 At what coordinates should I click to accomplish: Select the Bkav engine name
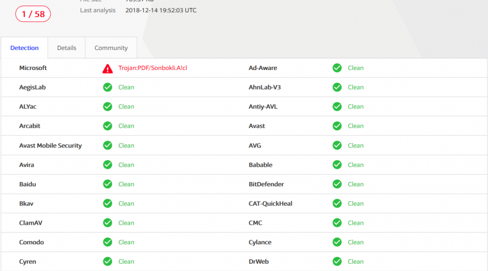pyautogui.click(x=26, y=203)
